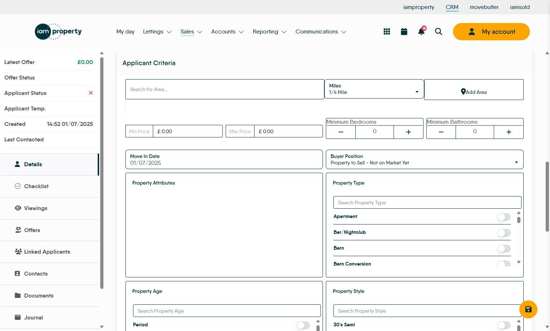Expand the Buyer Position dropdown
The image size is (550, 331).
[x=424, y=159]
